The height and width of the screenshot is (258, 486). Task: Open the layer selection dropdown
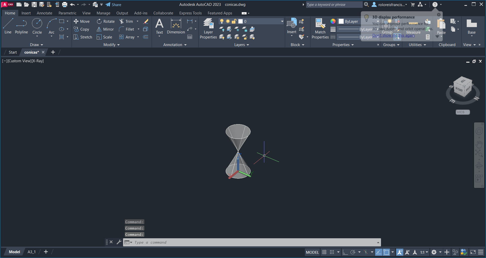282,21
